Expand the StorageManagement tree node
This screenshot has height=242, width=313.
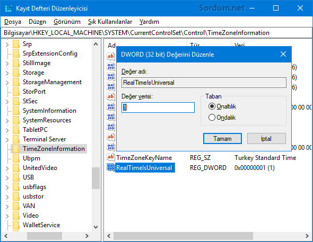(7, 82)
